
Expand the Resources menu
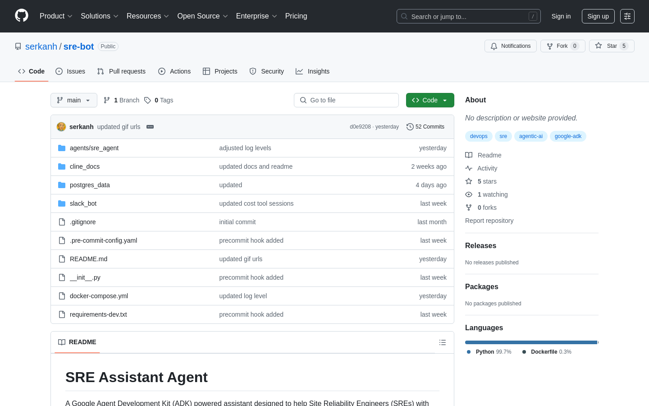pyautogui.click(x=148, y=16)
